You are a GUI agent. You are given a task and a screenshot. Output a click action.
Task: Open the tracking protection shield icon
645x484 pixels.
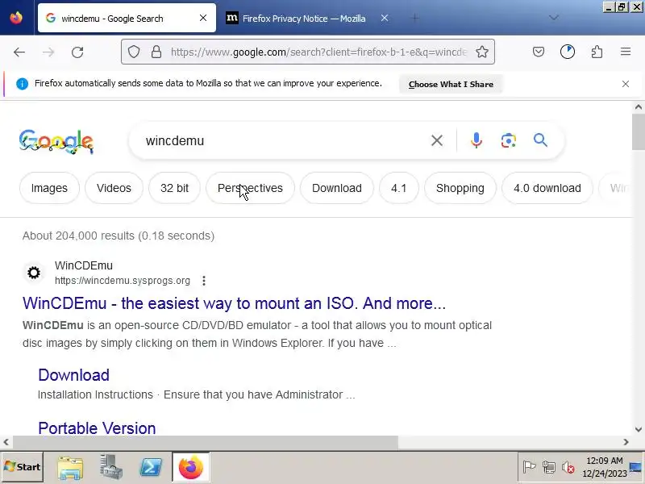click(134, 52)
